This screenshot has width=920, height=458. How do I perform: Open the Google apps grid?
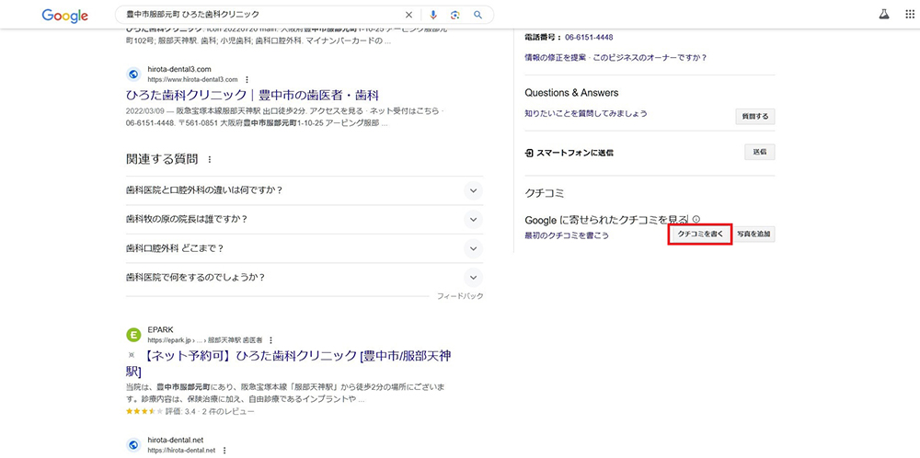(910, 16)
